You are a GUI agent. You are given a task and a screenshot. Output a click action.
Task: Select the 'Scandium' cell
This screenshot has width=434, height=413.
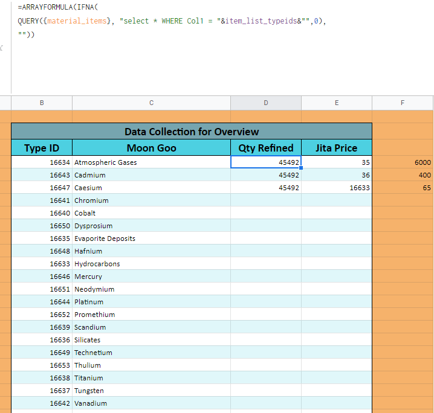point(151,327)
